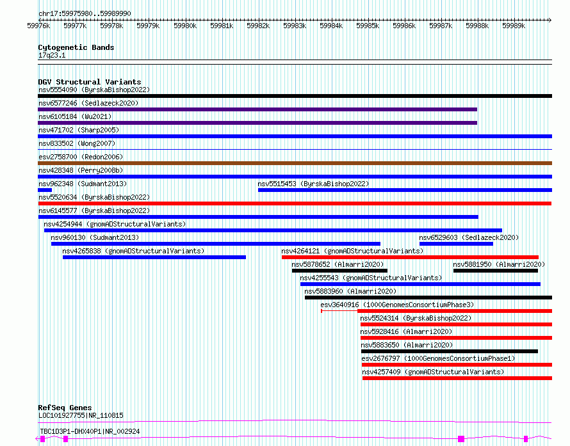Select nsv471702 (Sharp2005) label
Viewport: 570px width, 446px height.
pos(79,130)
